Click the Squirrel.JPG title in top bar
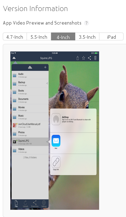The image size is (126, 217). pyautogui.click(x=46, y=58)
